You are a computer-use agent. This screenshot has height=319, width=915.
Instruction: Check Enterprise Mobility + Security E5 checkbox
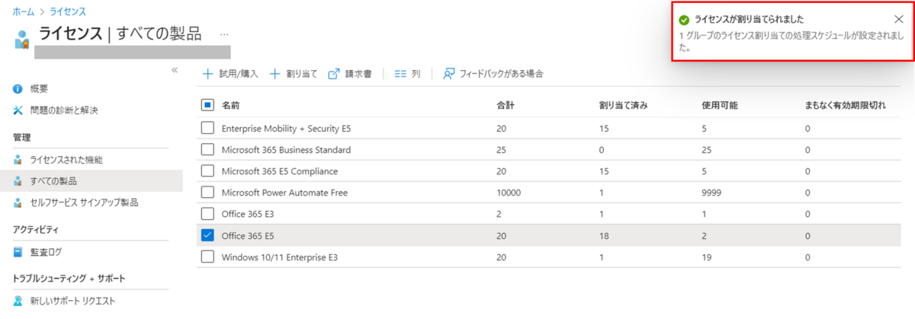[x=207, y=129]
